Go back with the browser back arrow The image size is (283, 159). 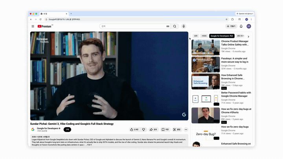tap(31, 19)
